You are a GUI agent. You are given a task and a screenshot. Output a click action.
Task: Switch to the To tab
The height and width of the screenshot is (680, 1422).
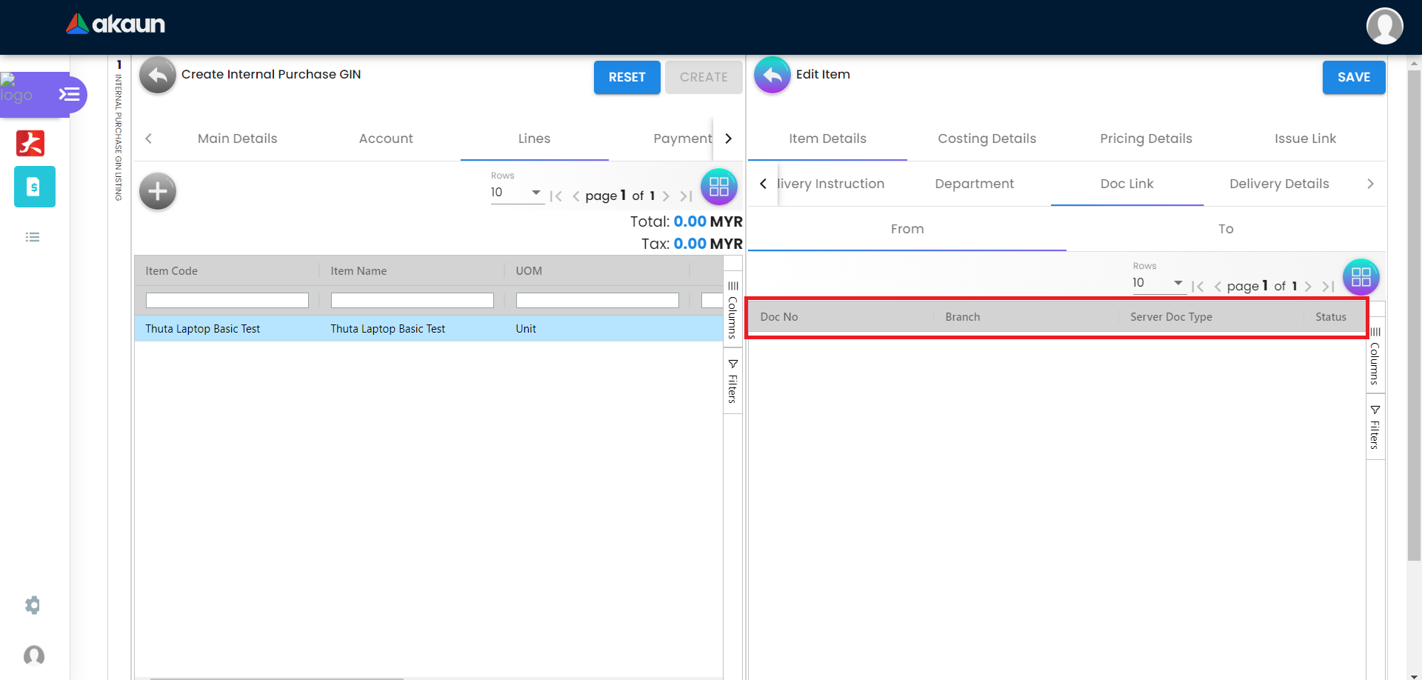[1226, 229]
